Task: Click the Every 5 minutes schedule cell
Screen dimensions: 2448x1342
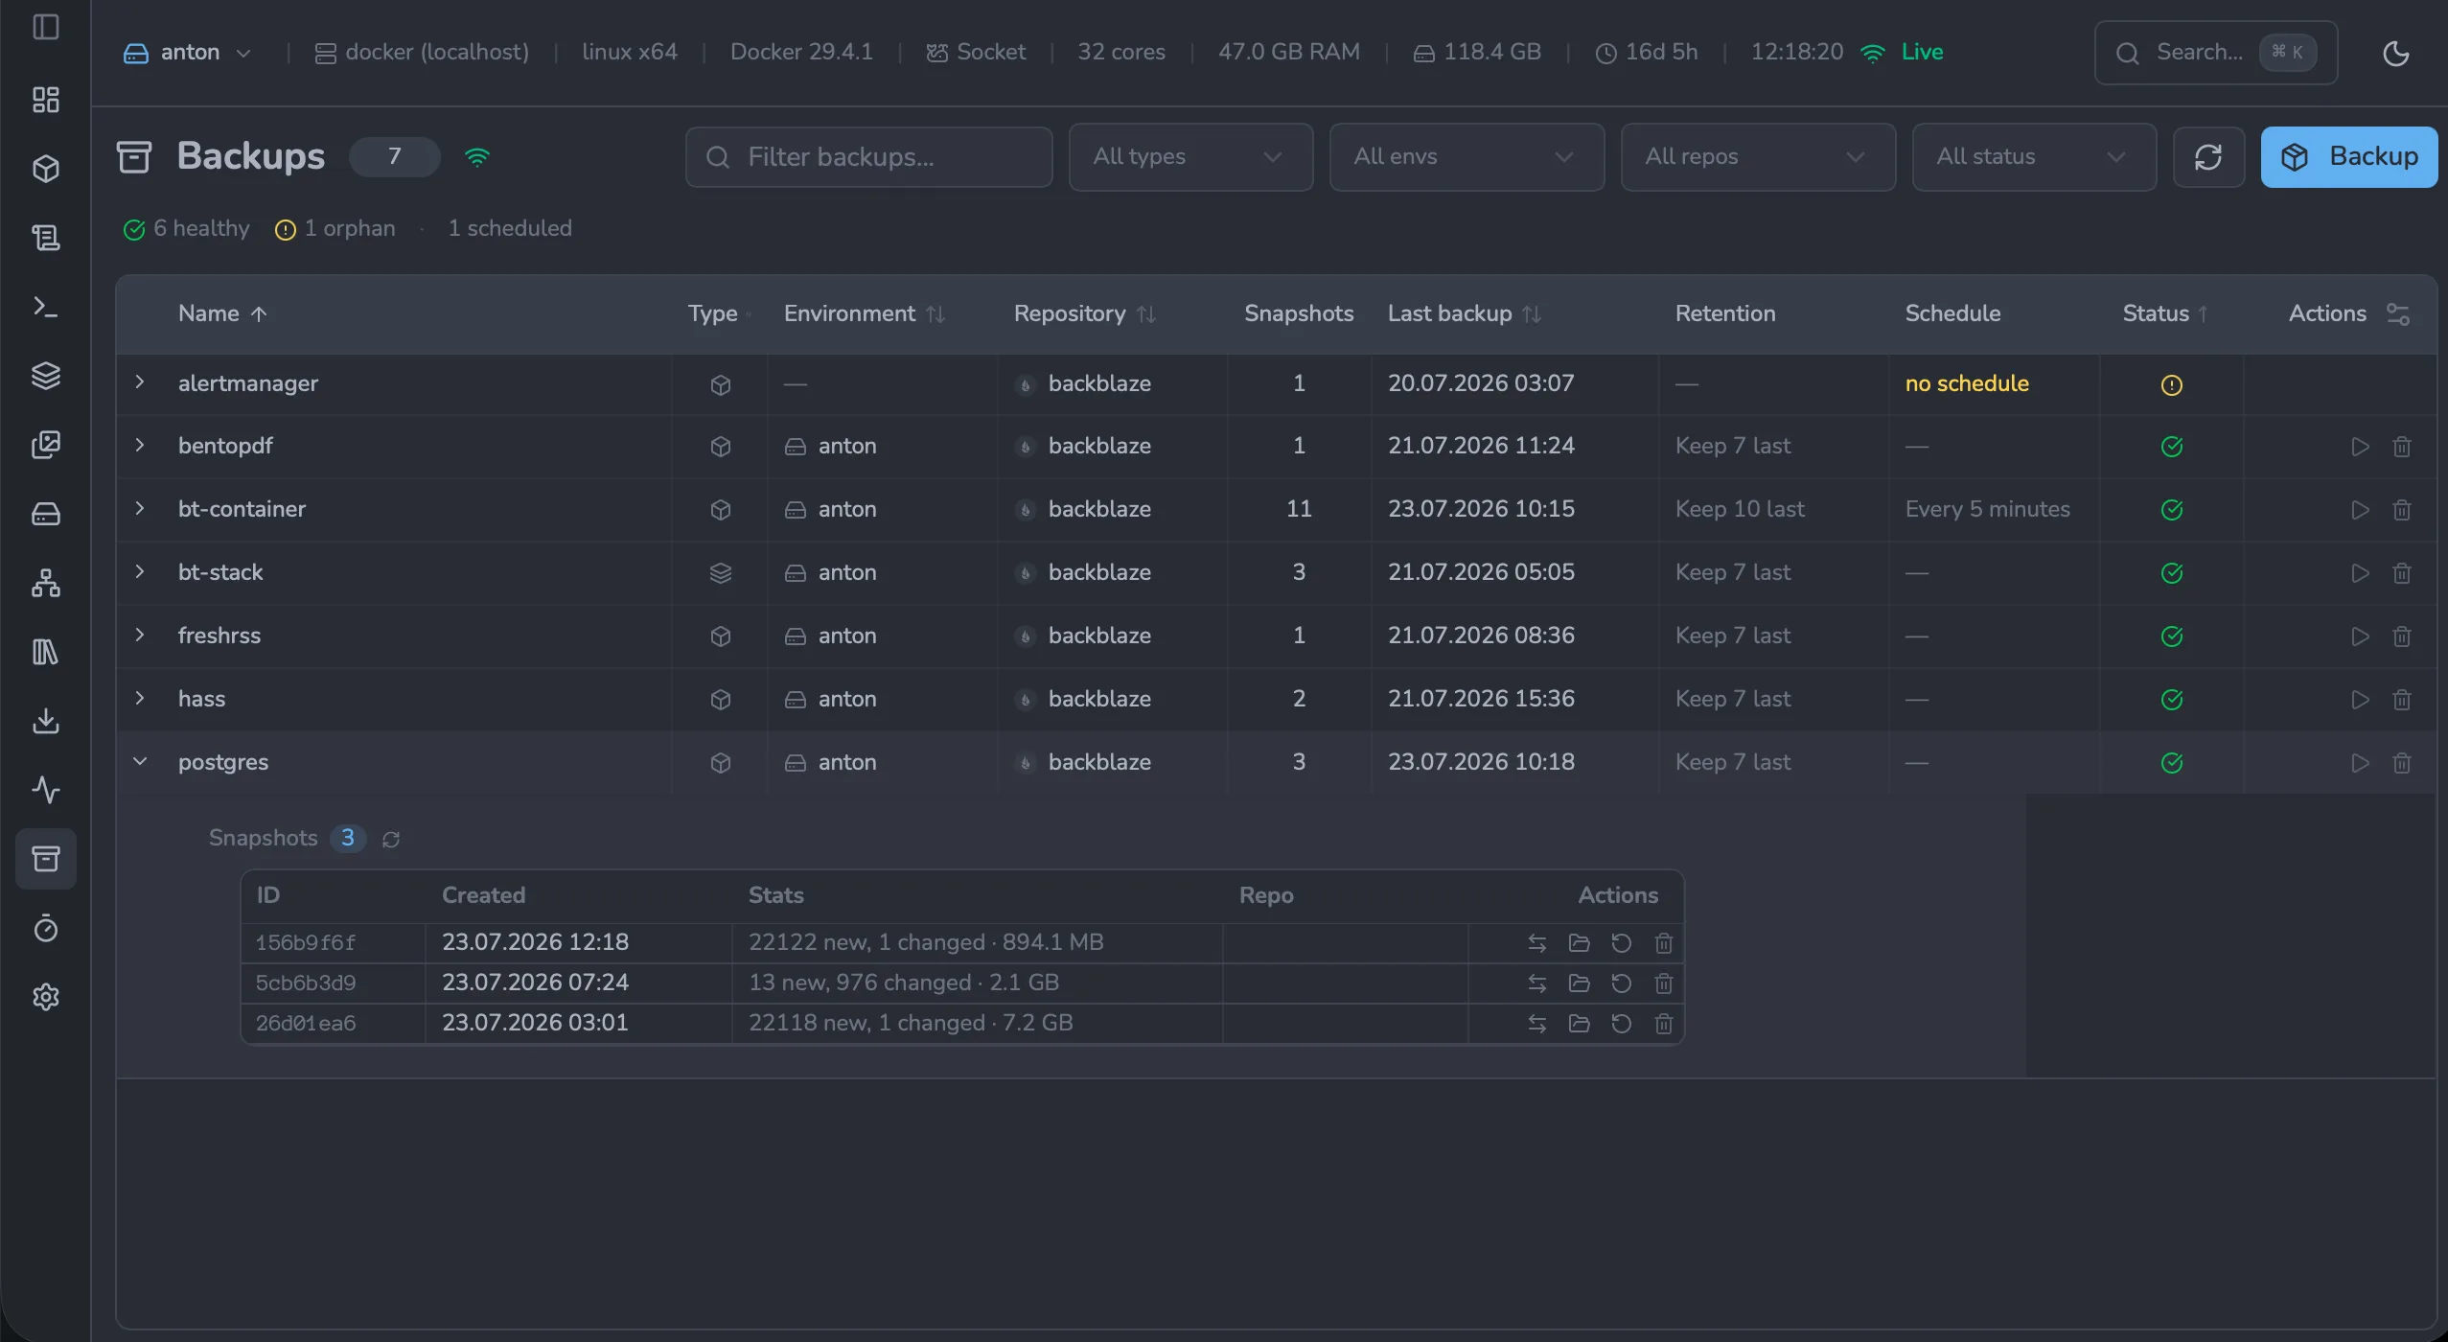Action: [x=1987, y=509]
